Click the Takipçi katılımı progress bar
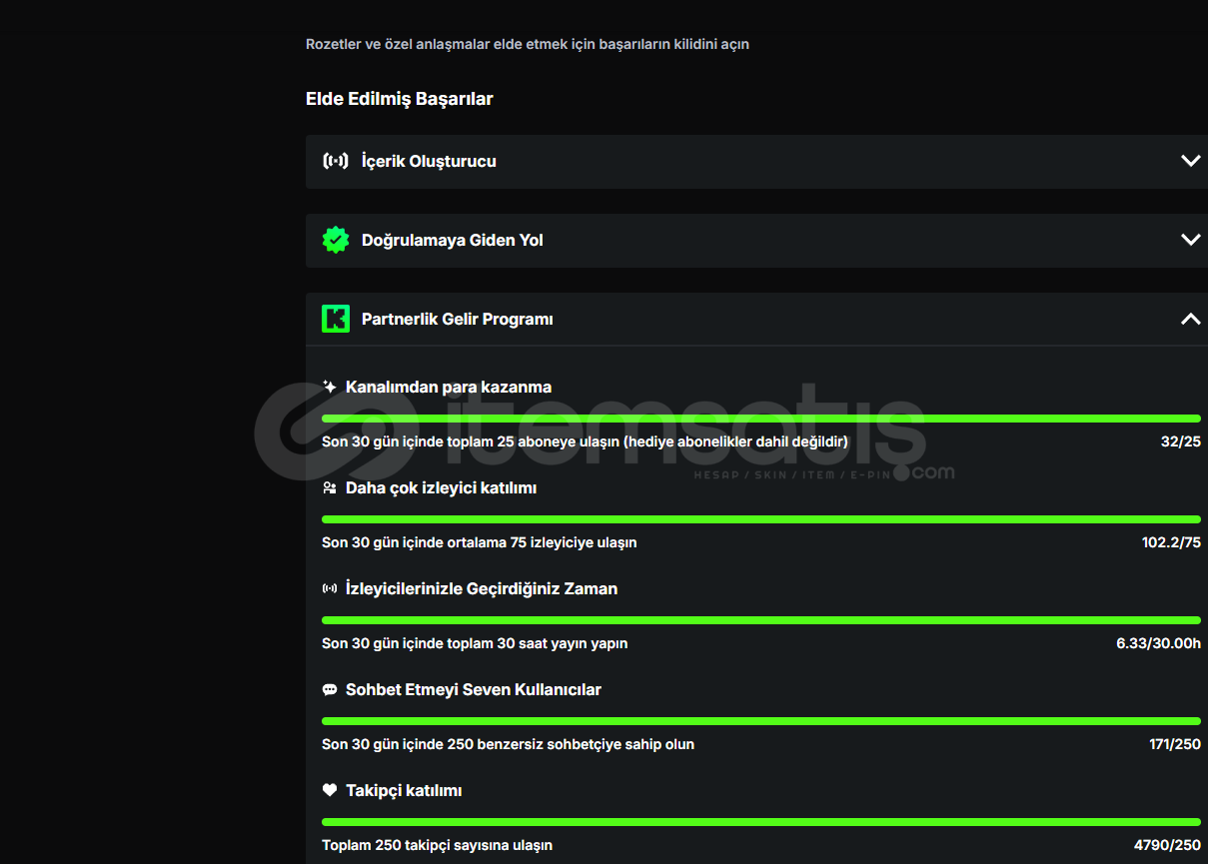 (x=760, y=822)
